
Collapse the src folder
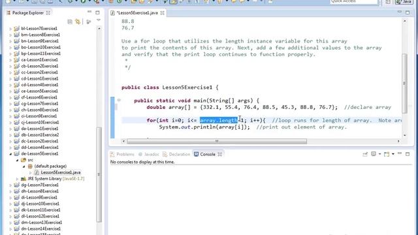[18, 160]
